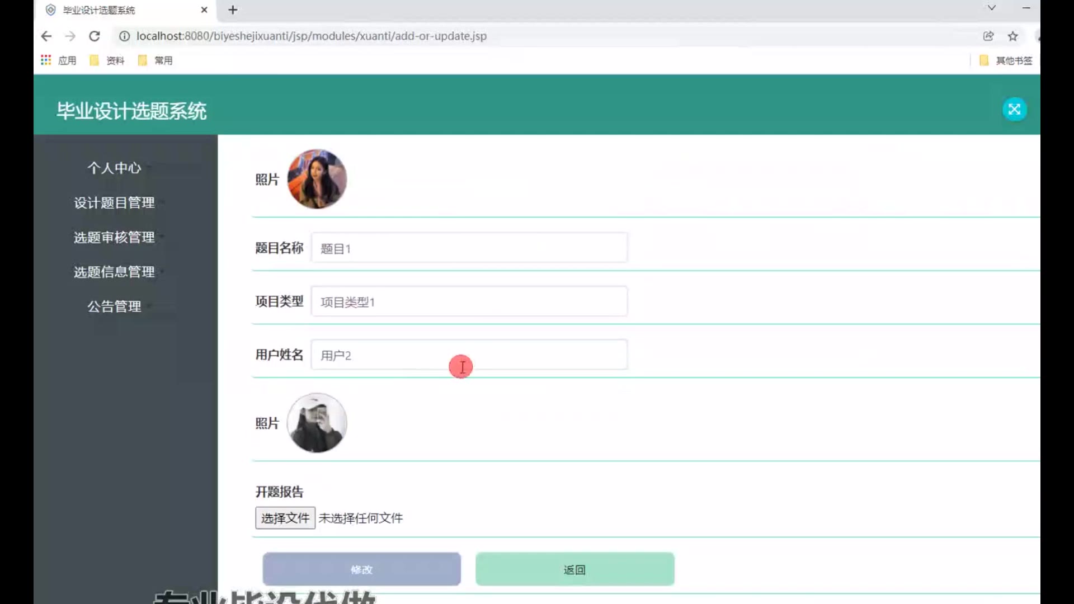Click the 返回 button
Viewport: 1074px width, 604px height.
[575, 569]
